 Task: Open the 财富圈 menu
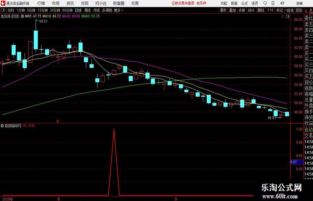(119, 3)
